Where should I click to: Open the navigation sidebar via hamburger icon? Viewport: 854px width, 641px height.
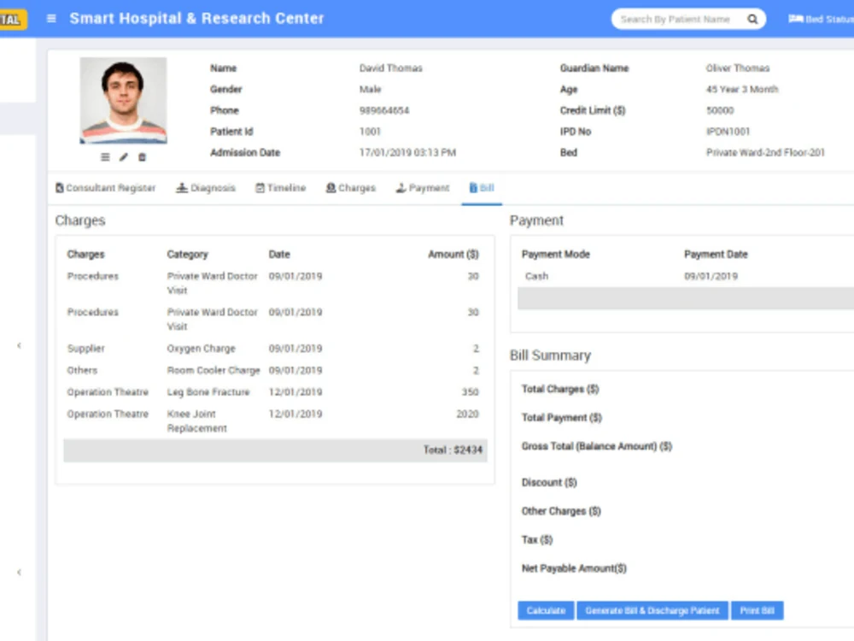51,17
